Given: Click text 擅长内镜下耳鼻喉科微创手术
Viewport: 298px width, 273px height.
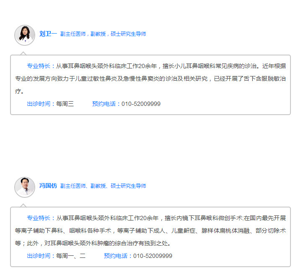Looking at the screenshot, I should pyautogui.click(x=203, y=218).
